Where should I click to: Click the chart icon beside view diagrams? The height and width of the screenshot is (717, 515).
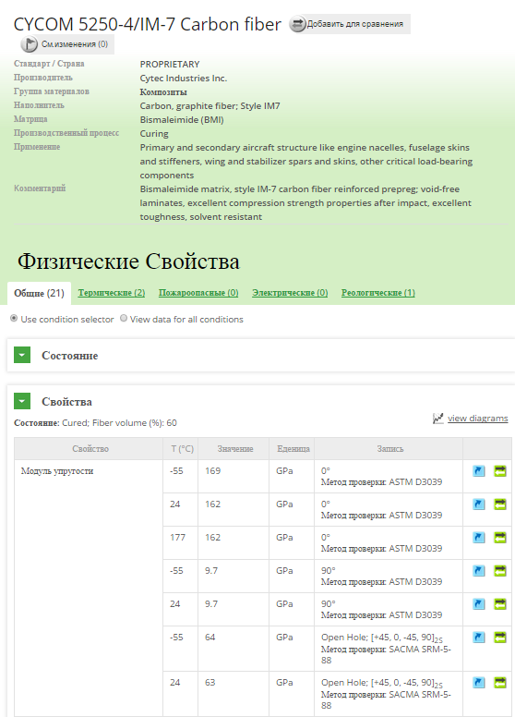coord(437,418)
